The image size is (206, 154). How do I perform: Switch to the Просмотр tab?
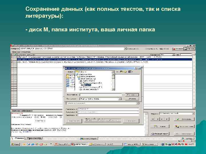pos(34,138)
